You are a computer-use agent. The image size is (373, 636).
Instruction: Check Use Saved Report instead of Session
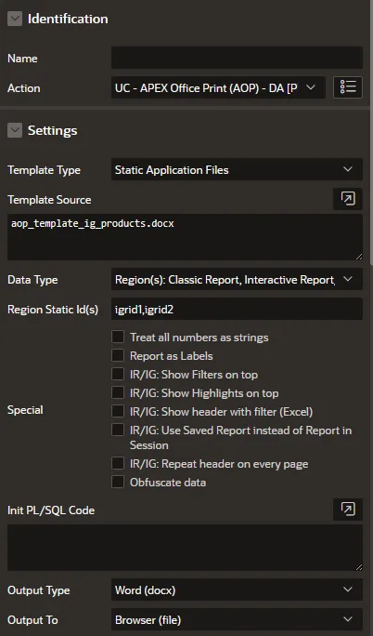coord(118,430)
